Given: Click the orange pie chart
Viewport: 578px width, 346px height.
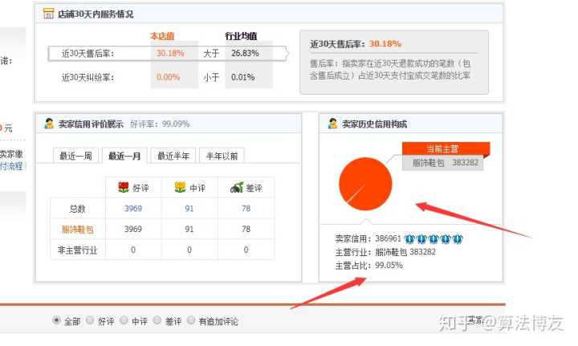Looking at the screenshot, I should point(365,184).
